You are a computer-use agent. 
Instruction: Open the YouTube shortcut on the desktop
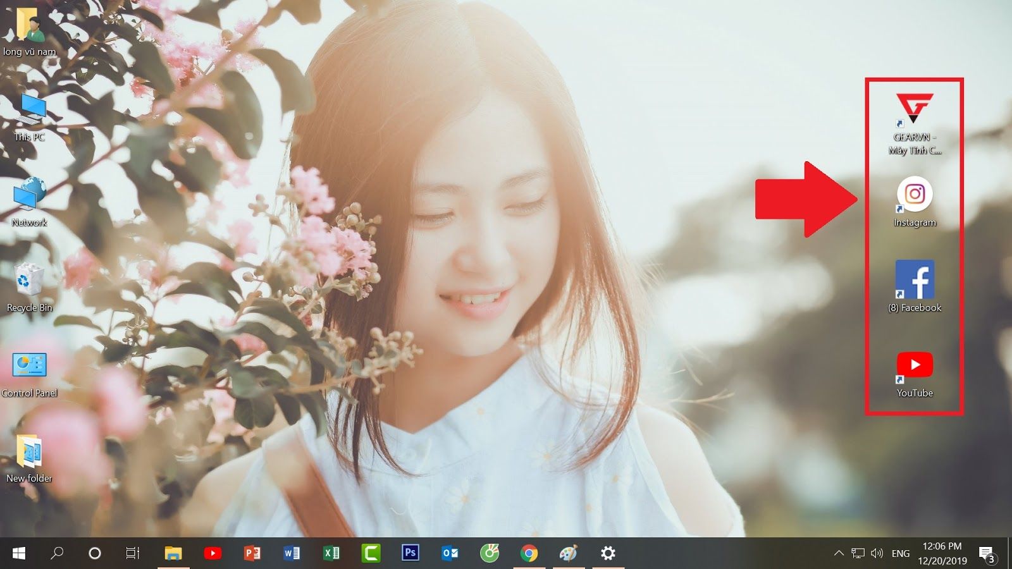(x=915, y=364)
